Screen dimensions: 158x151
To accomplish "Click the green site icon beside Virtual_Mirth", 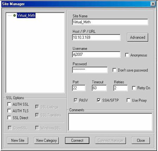I will [x=14, y=15].
